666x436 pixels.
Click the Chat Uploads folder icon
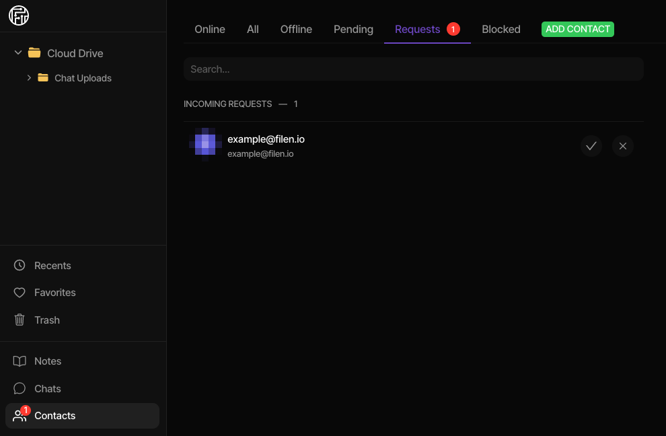(43, 78)
